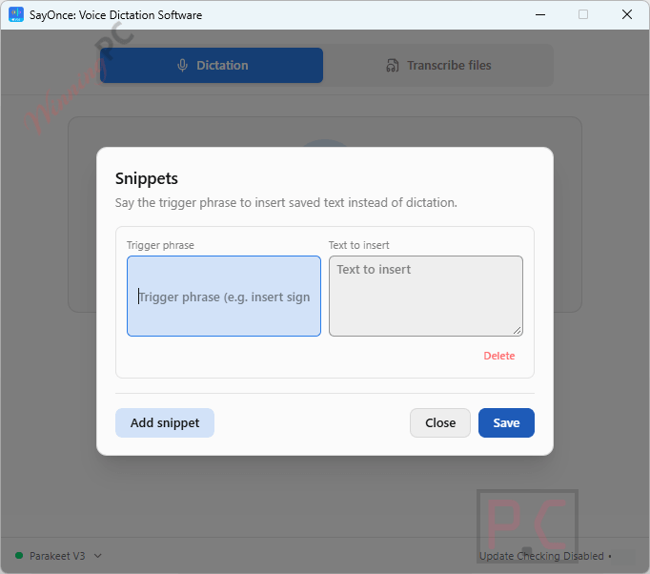The height and width of the screenshot is (574, 650).
Task: Close the SayOnce window
Action: tap(627, 14)
